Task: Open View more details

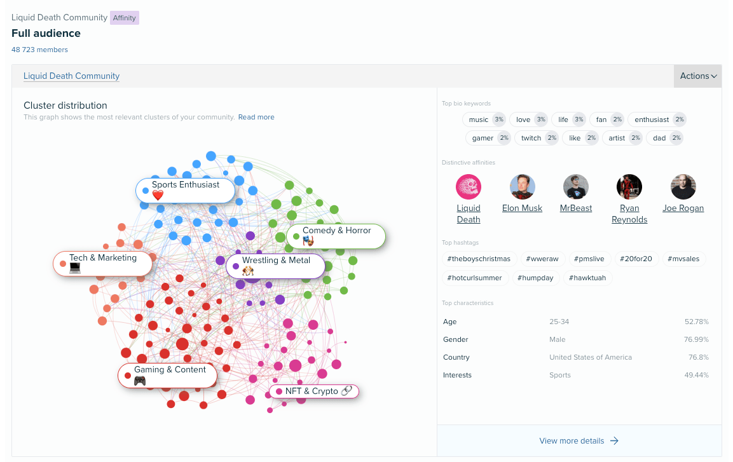Action: pyautogui.click(x=579, y=440)
